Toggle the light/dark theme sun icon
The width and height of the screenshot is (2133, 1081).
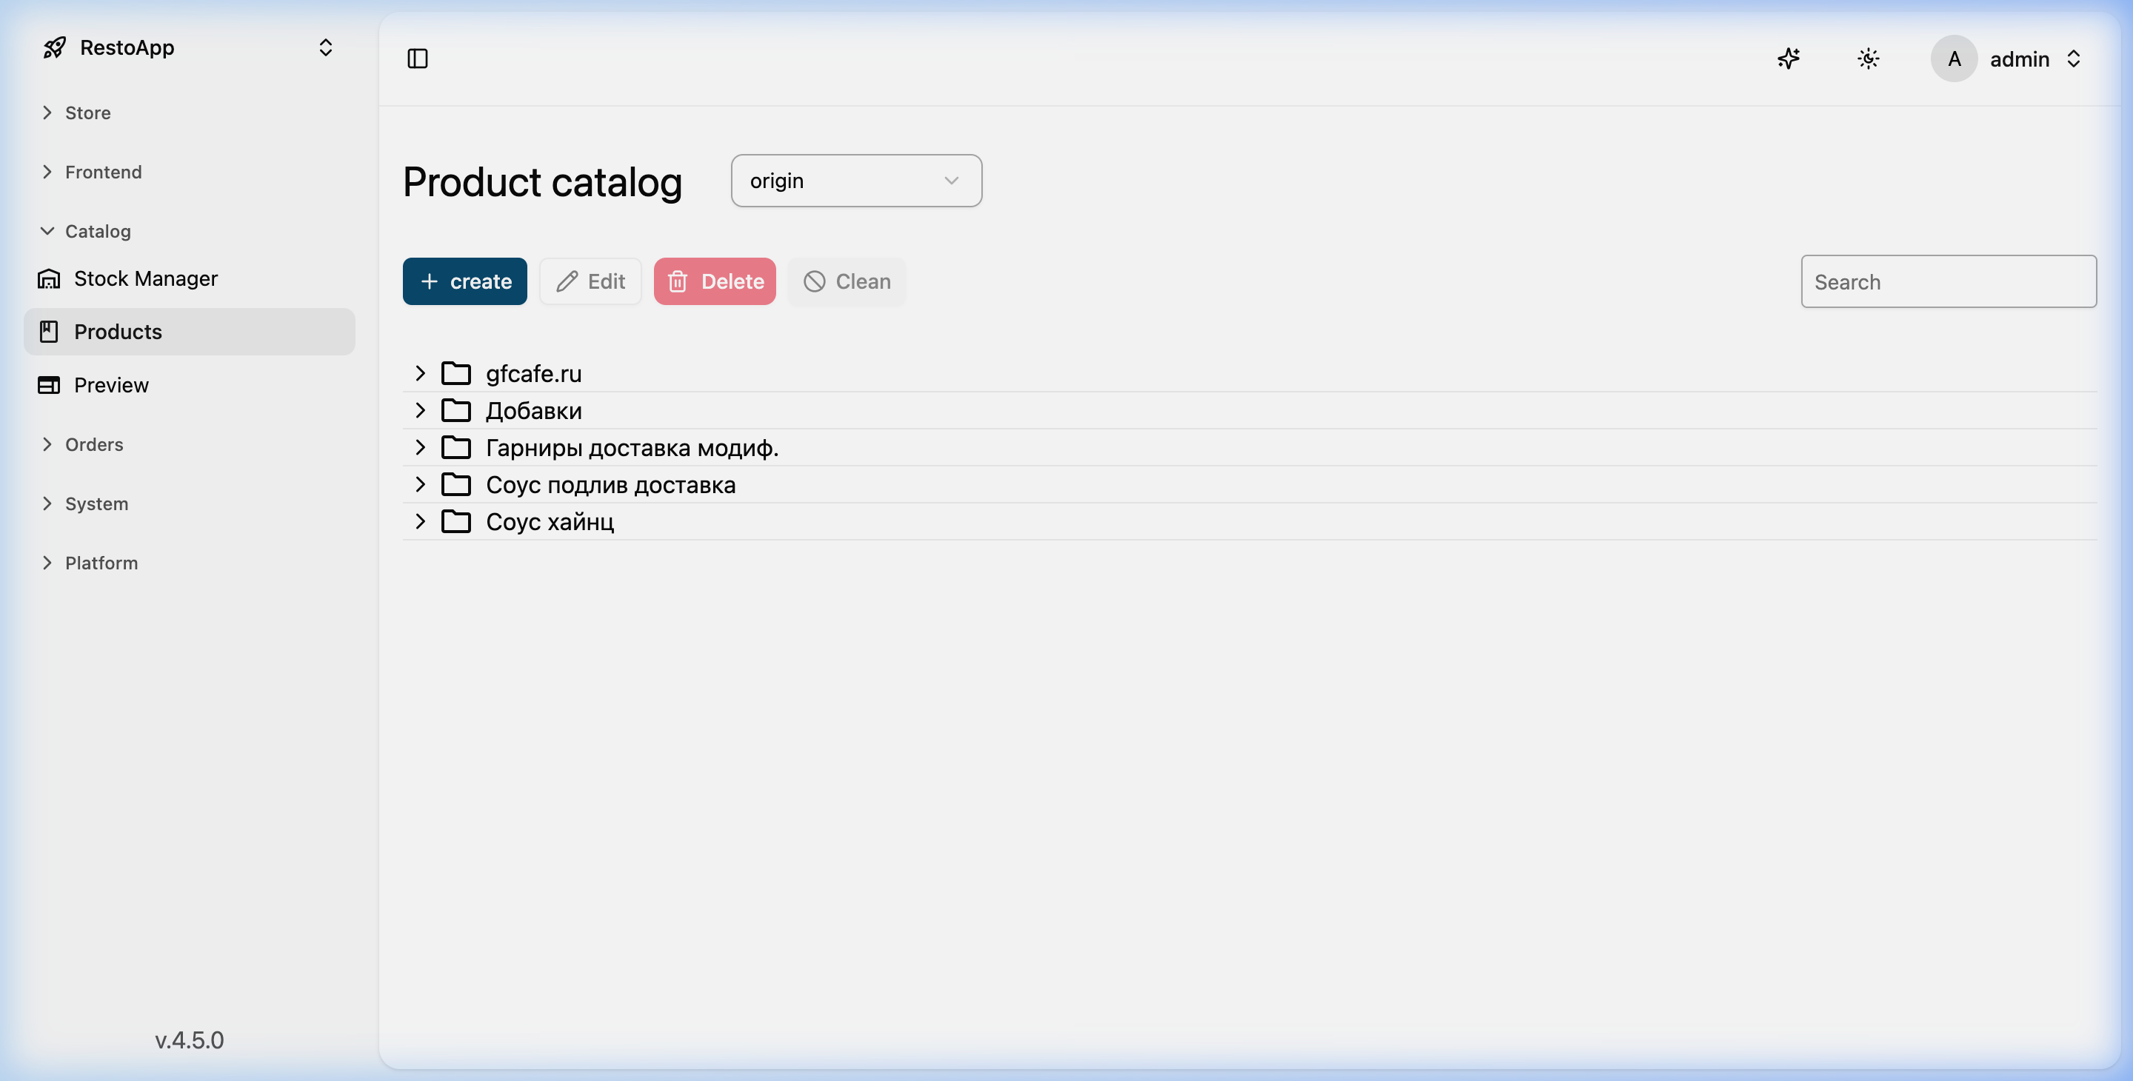coord(1868,58)
